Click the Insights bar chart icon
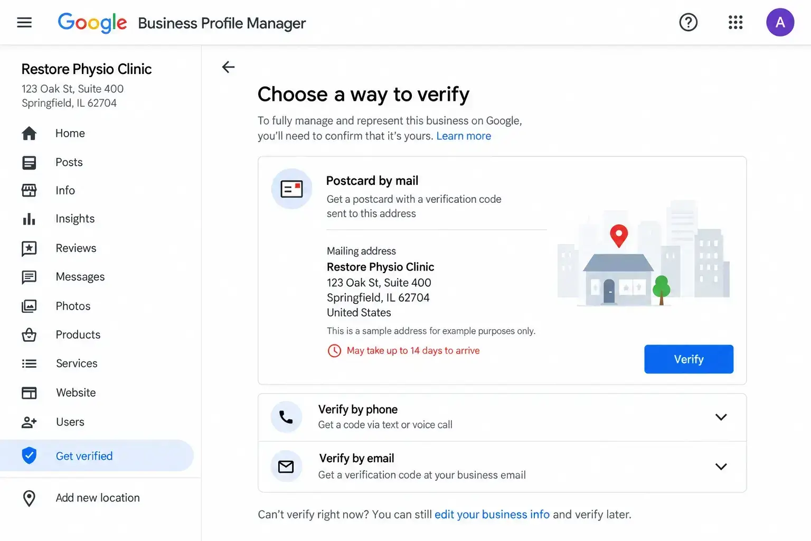This screenshot has width=811, height=541. [29, 219]
